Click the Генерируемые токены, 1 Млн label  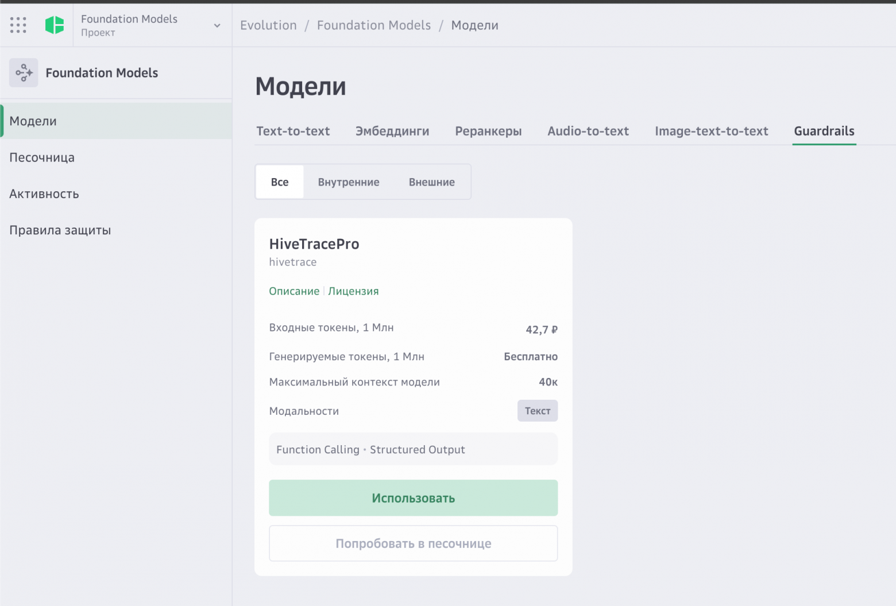[347, 357]
